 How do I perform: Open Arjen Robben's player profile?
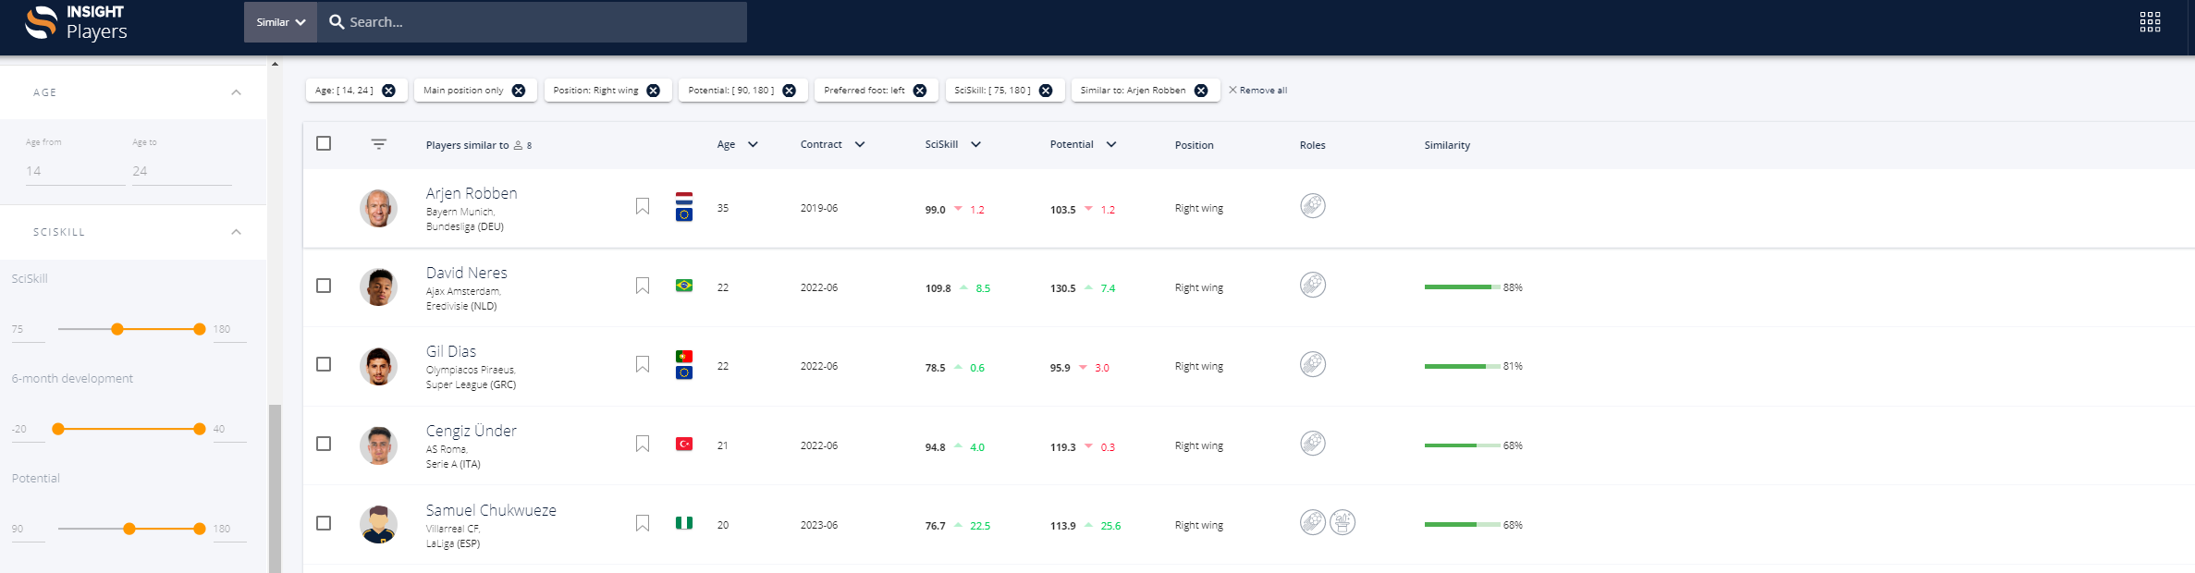(x=472, y=193)
